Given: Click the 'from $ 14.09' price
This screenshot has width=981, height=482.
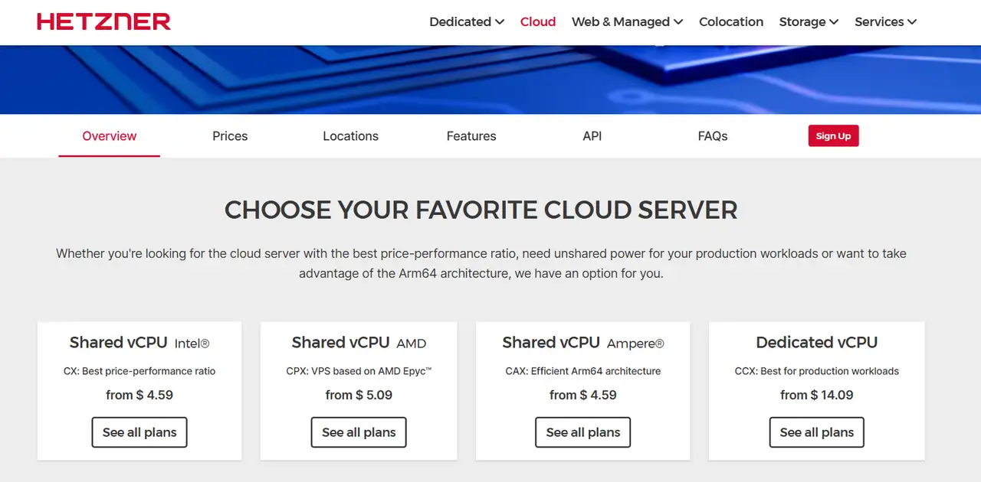Looking at the screenshot, I should click(817, 395).
